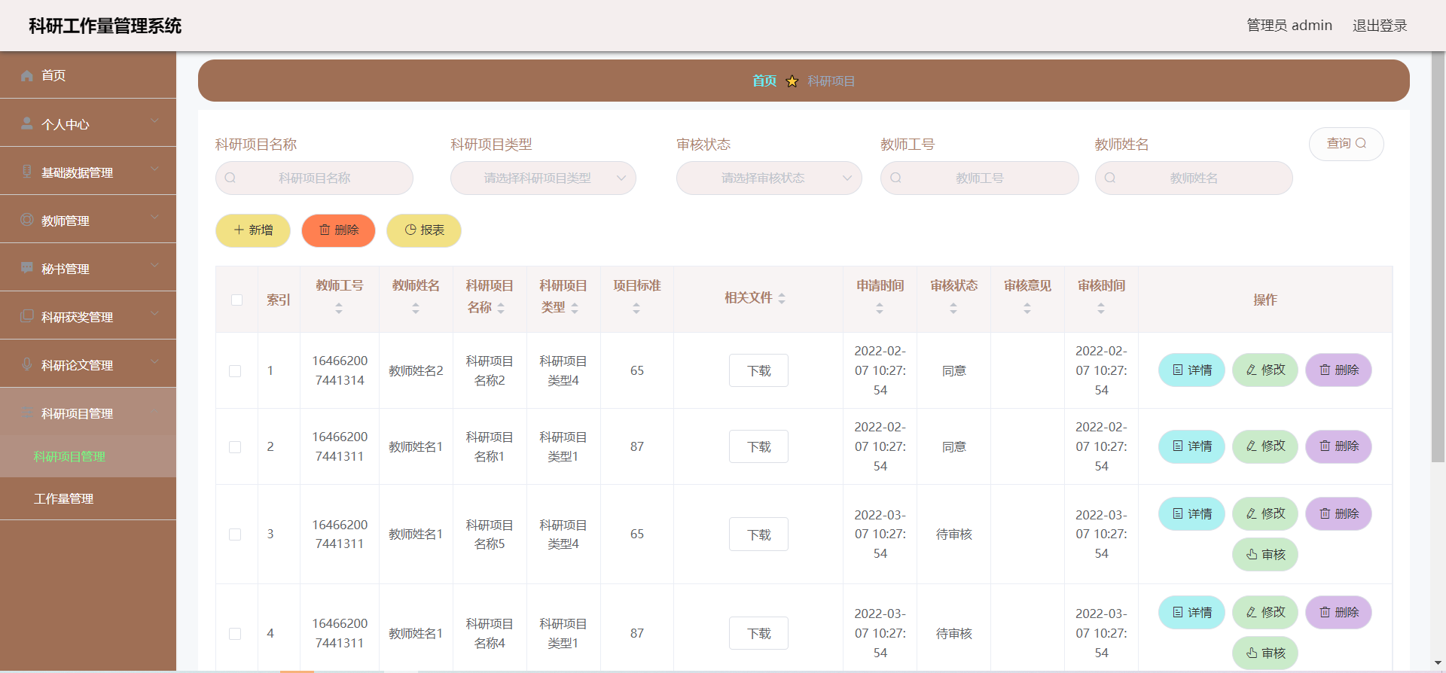
Task: Expand 秘书管理 menu chevron
Action: tap(154, 266)
